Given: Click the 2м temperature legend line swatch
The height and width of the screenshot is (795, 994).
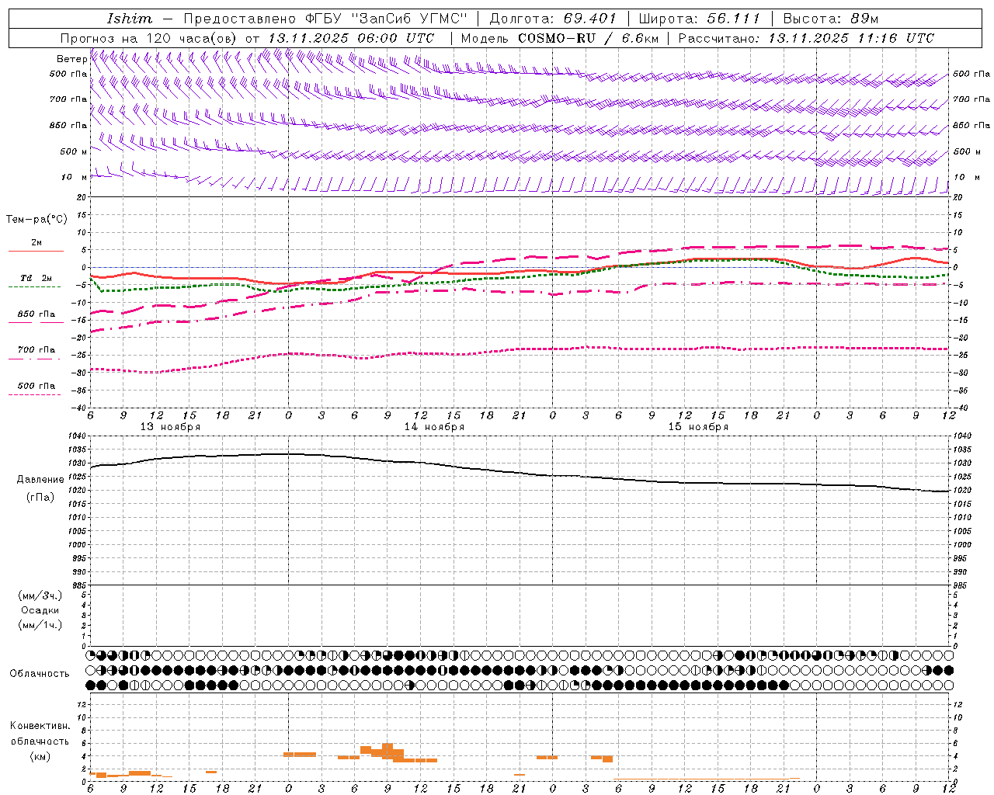Looking at the screenshot, I should [36, 251].
